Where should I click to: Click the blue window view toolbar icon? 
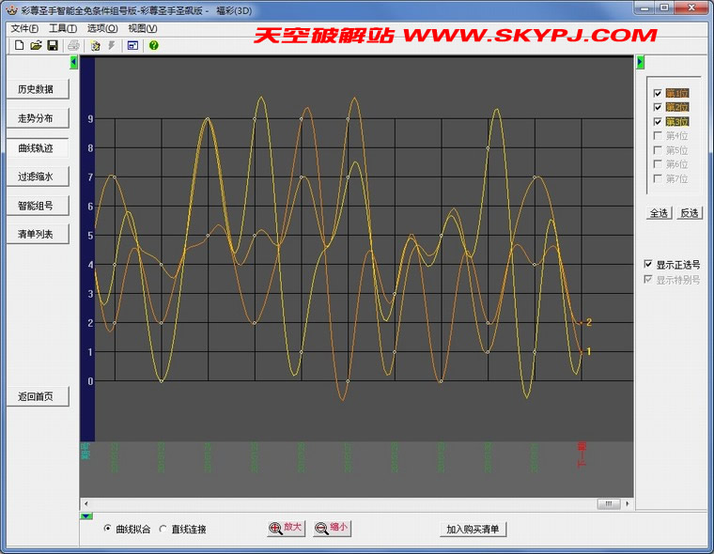click(132, 45)
